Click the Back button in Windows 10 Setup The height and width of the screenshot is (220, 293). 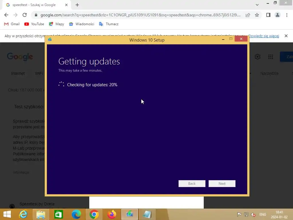click(x=192, y=184)
